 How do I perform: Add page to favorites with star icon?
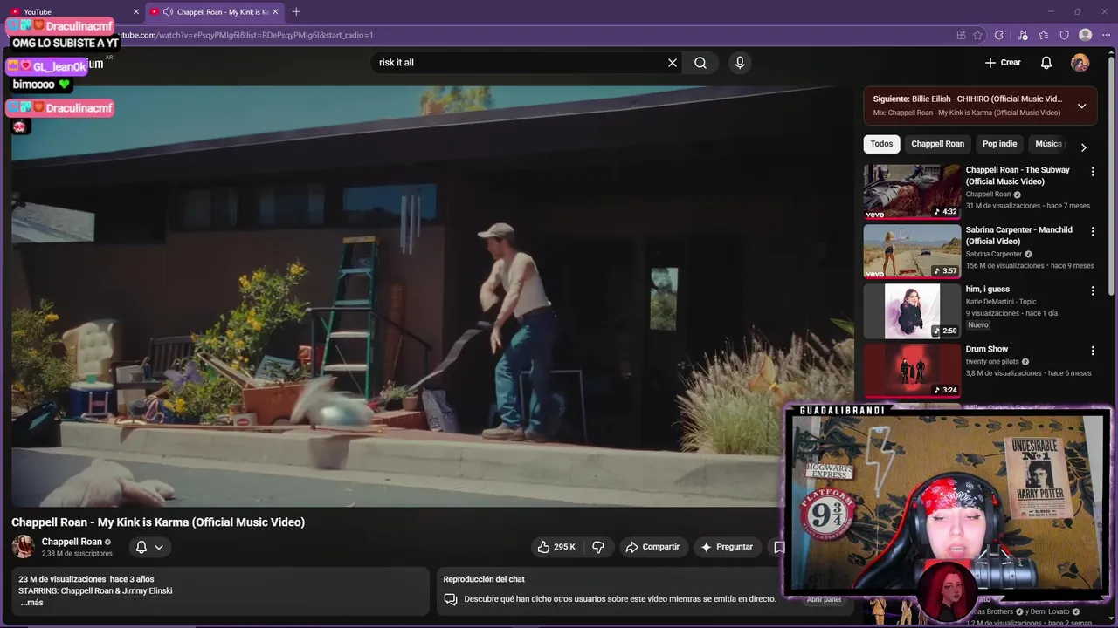(977, 35)
